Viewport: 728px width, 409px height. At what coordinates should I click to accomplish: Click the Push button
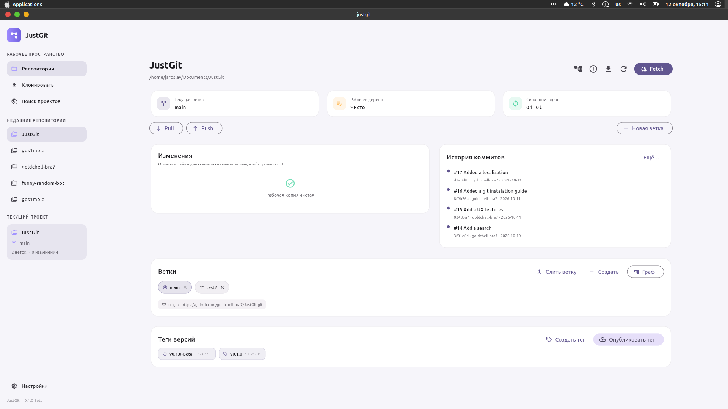point(204,128)
